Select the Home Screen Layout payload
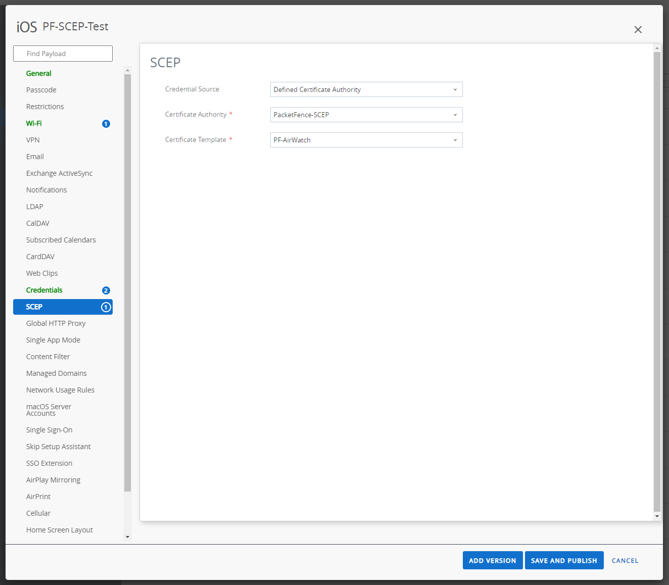Screen dimensions: 669x585 click(x=59, y=529)
